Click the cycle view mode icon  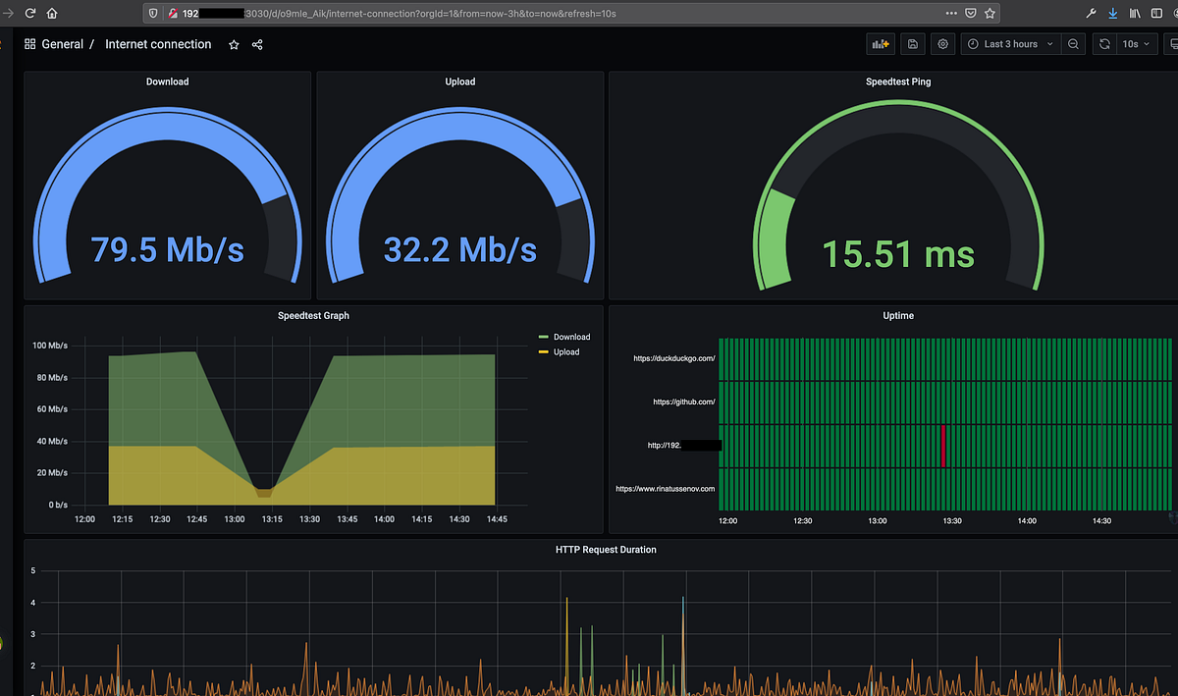point(1174,43)
